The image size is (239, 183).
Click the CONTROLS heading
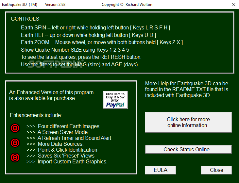click(25, 19)
